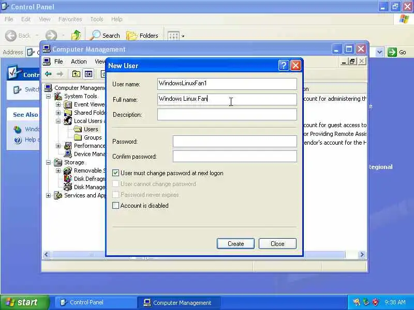Click the Performance Logs tree icon

[x=68, y=146]
